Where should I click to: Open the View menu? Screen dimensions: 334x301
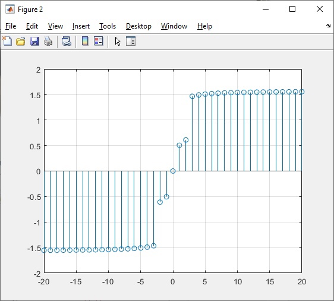coord(55,26)
